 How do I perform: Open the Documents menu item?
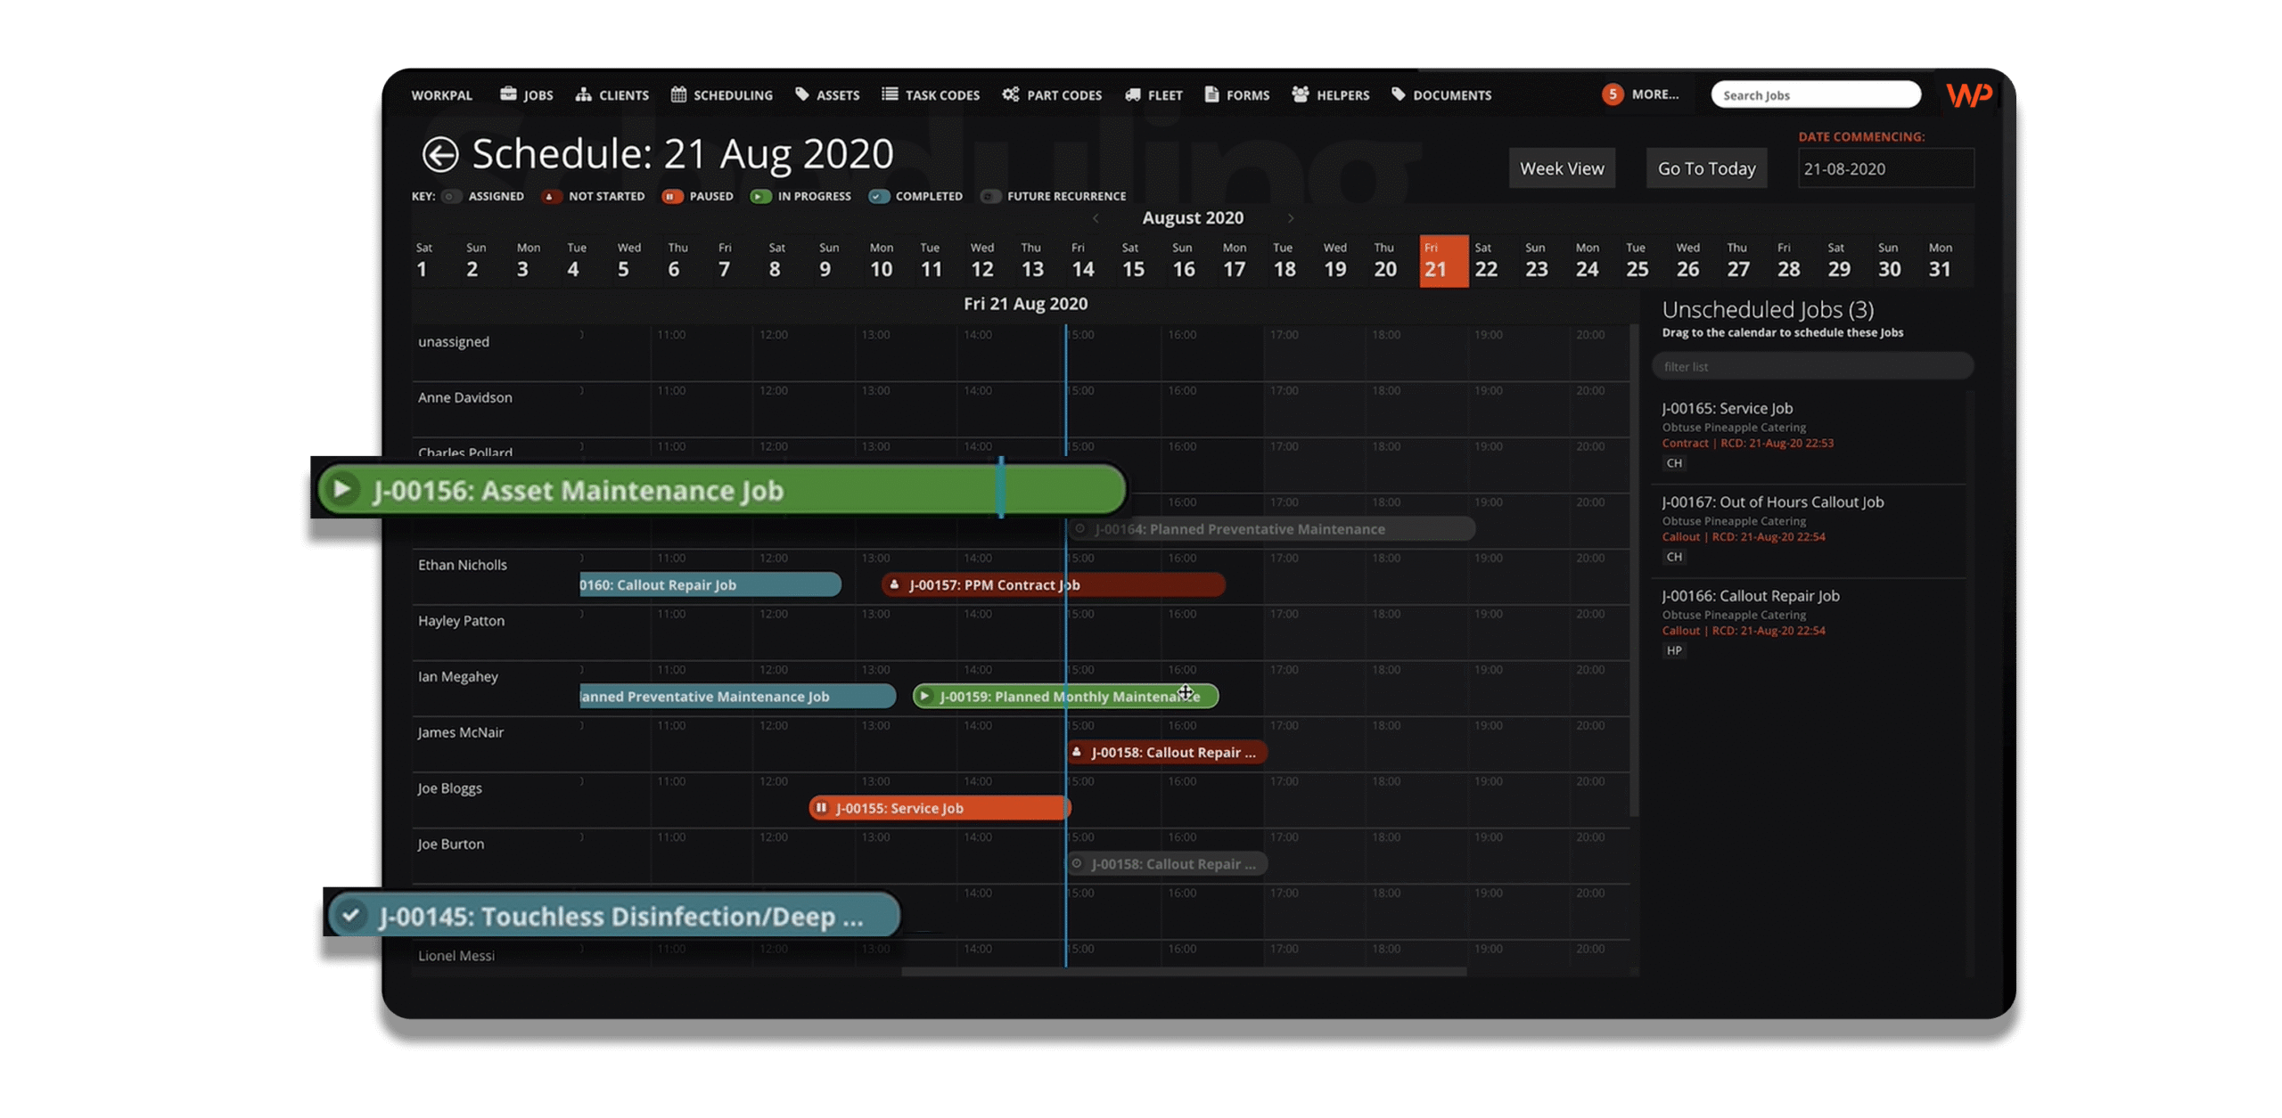point(1441,94)
